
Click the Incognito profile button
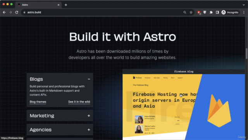click(x=230, y=12)
